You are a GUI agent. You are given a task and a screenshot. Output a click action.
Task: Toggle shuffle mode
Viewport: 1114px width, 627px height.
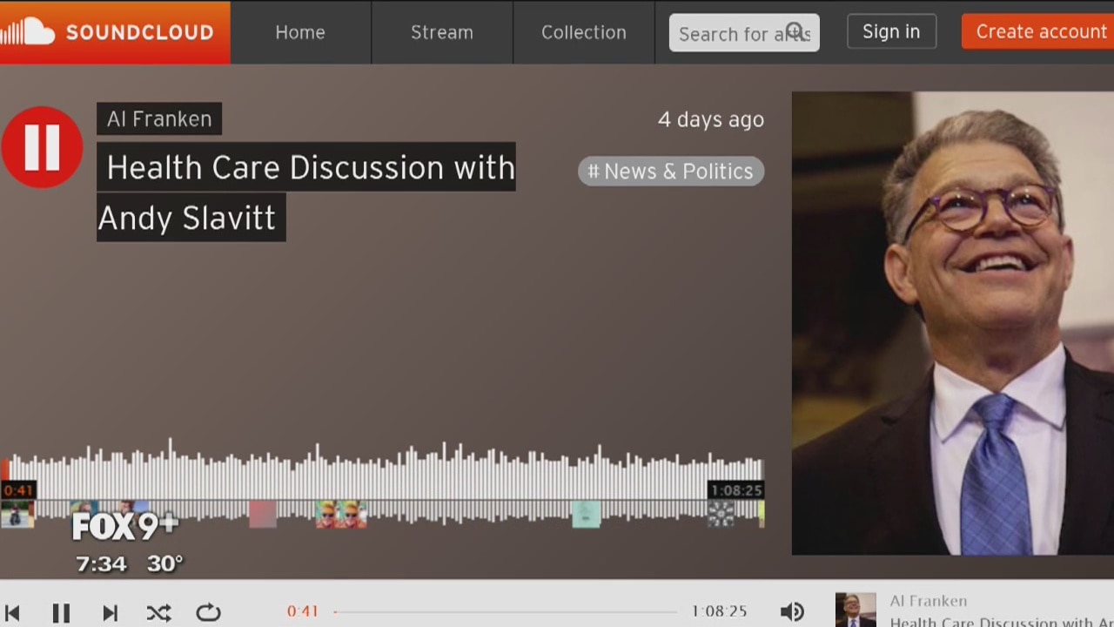[x=158, y=613]
